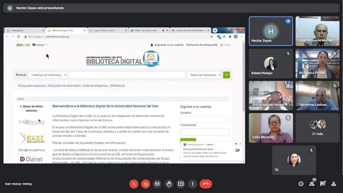Viewport: 343px width, 193px height.
Task: Open the chat panel icon
Action: coord(323,184)
